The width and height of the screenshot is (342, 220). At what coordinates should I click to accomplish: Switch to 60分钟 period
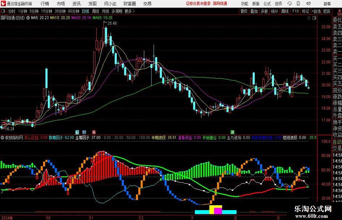click(x=74, y=11)
